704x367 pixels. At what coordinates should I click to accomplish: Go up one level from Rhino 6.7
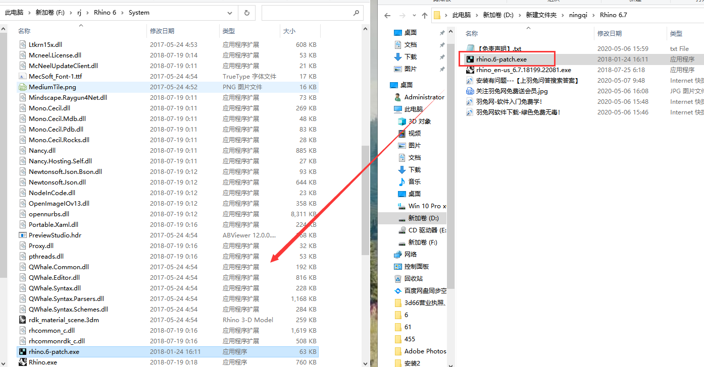pyautogui.click(x=425, y=15)
